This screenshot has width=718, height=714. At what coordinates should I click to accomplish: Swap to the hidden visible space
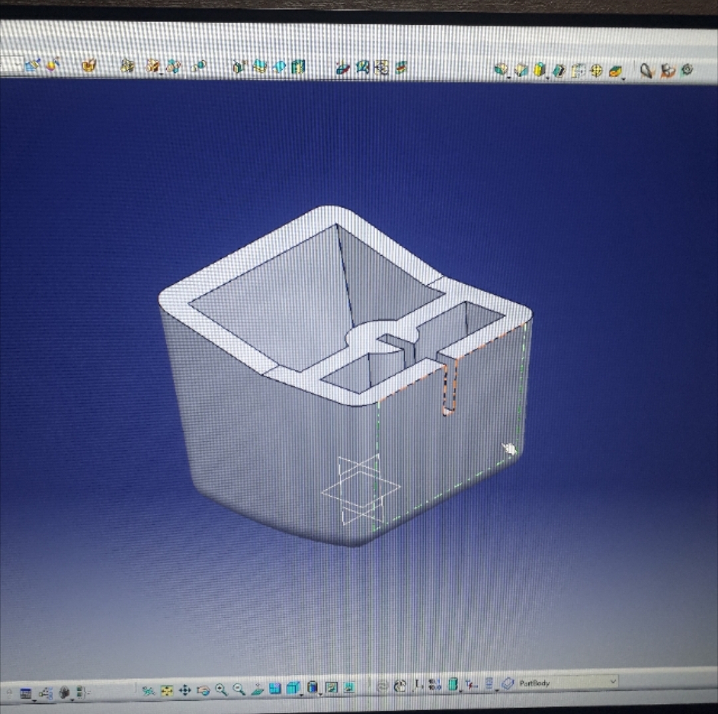click(350, 687)
